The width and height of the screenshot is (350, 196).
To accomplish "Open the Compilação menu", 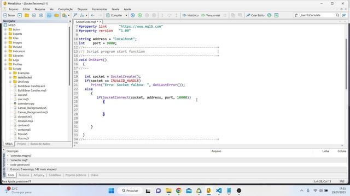I will tap(66, 9).
